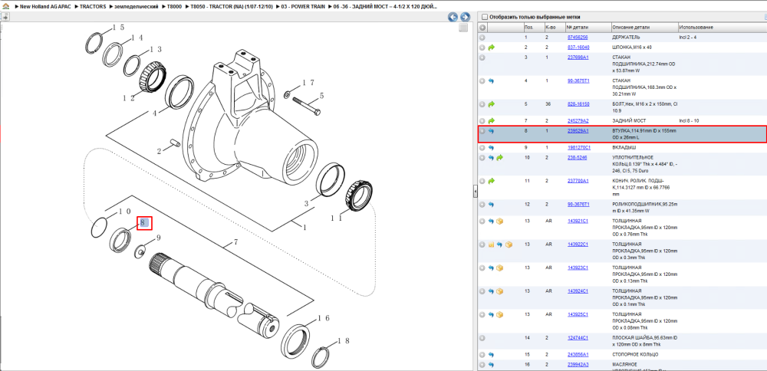The height and width of the screenshot is (371, 767).
Task: Go to the next illustration with right arrow
Action: pos(465,17)
